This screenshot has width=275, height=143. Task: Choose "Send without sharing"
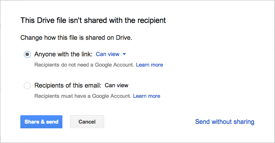pos(224,122)
